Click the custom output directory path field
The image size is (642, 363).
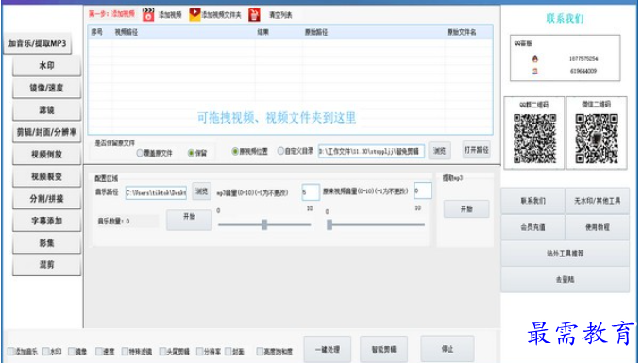tap(371, 151)
